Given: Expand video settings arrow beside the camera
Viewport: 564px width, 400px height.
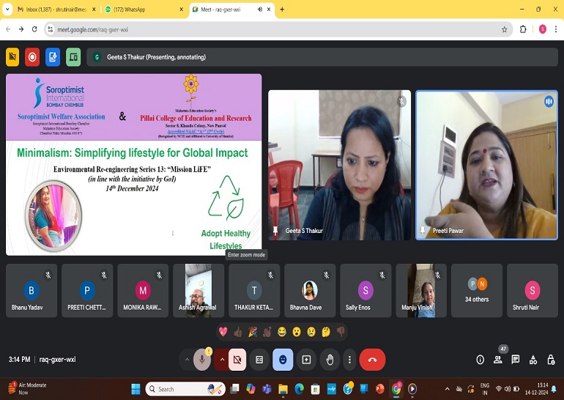Looking at the screenshot, I should tap(222, 360).
